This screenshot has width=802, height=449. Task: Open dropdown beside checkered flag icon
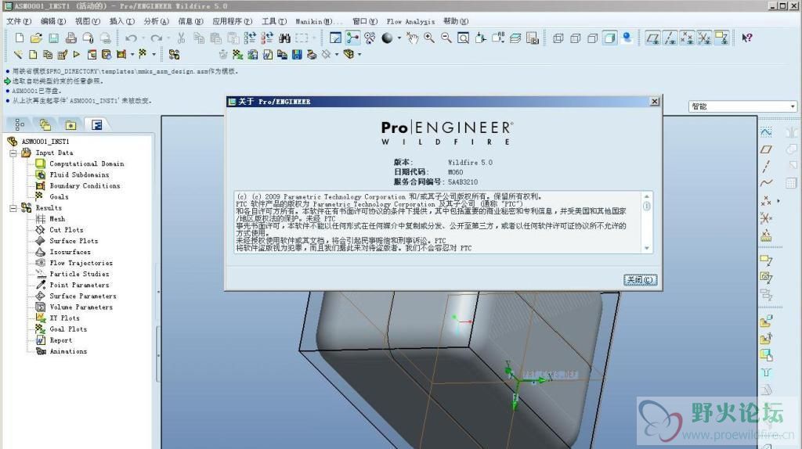[x=154, y=55]
